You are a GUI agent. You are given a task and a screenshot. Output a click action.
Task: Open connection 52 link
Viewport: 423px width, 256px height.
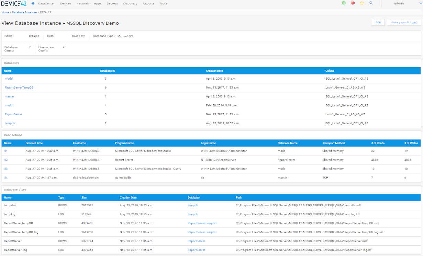tap(6, 160)
